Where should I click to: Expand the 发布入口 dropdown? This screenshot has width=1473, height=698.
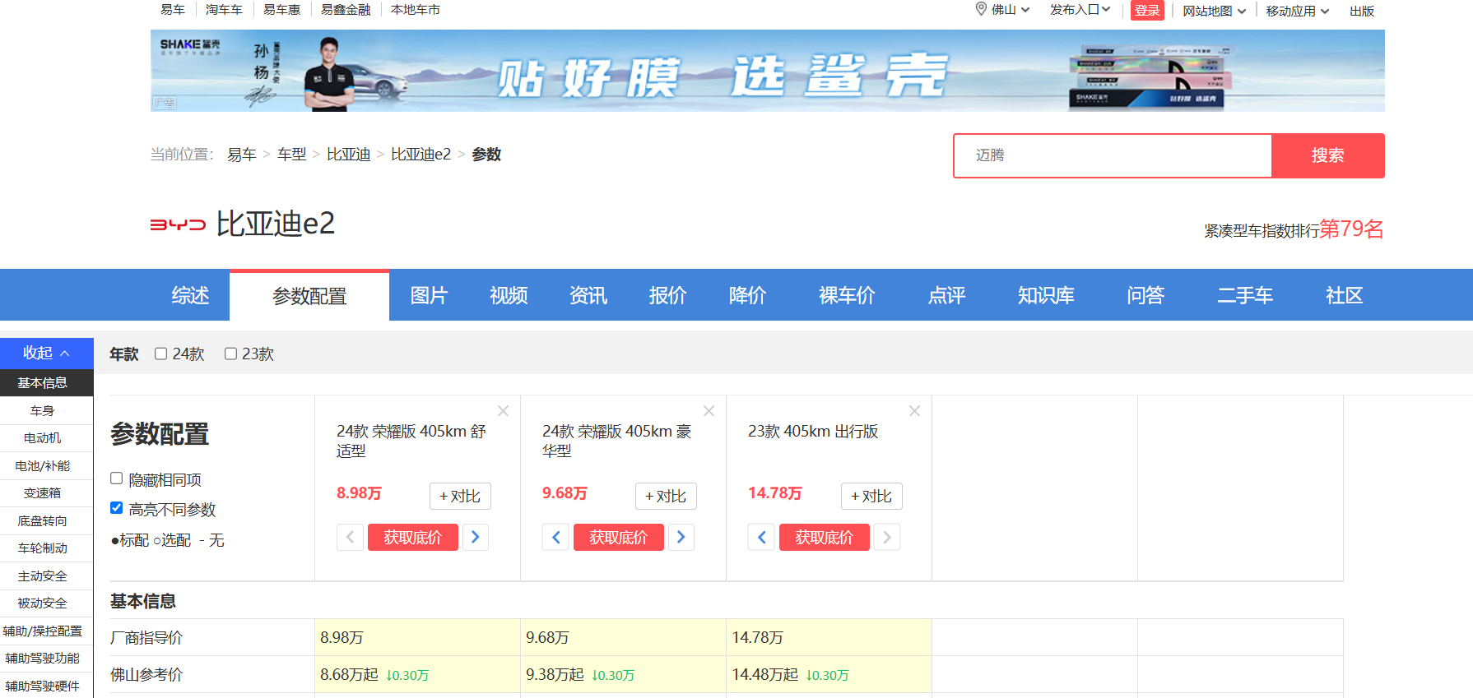[x=1080, y=10]
